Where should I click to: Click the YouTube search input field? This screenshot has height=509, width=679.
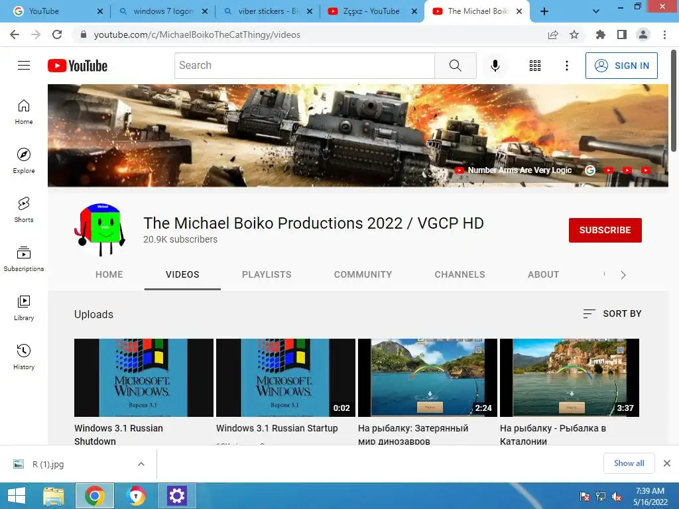(304, 66)
